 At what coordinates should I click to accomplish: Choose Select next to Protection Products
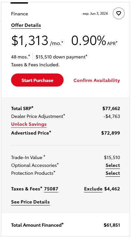point(113,173)
